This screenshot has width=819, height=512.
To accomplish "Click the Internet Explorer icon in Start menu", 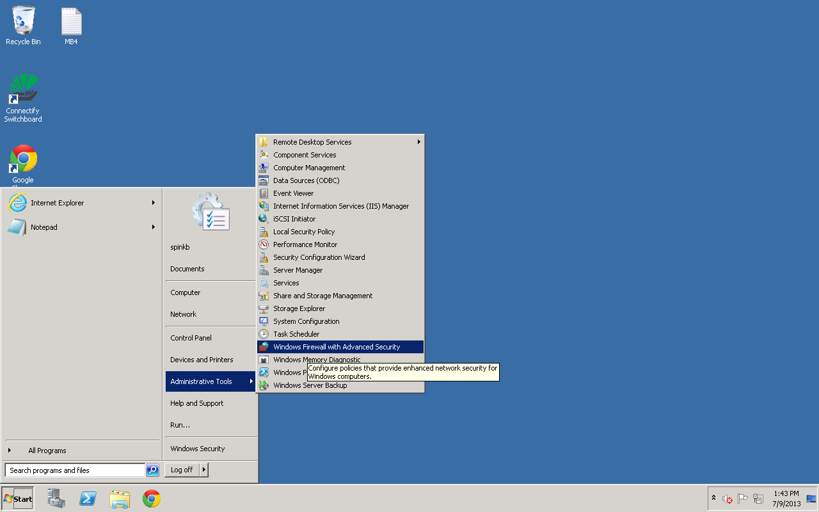I will pyautogui.click(x=17, y=203).
